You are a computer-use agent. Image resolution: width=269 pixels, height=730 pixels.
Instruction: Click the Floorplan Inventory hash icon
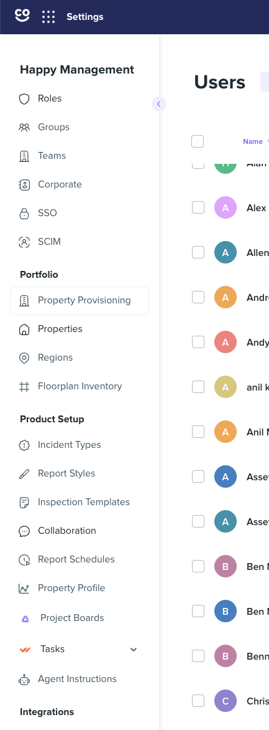(24, 386)
